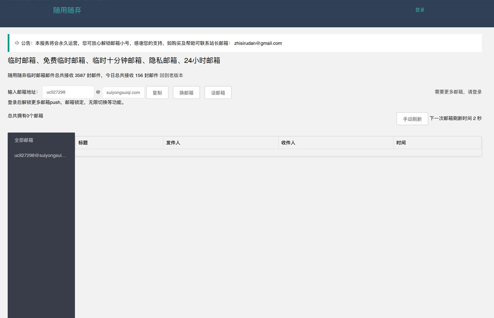
Task: Click the page heading 临时邮箱、免费临时邮箱
Action: coord(114,60)
